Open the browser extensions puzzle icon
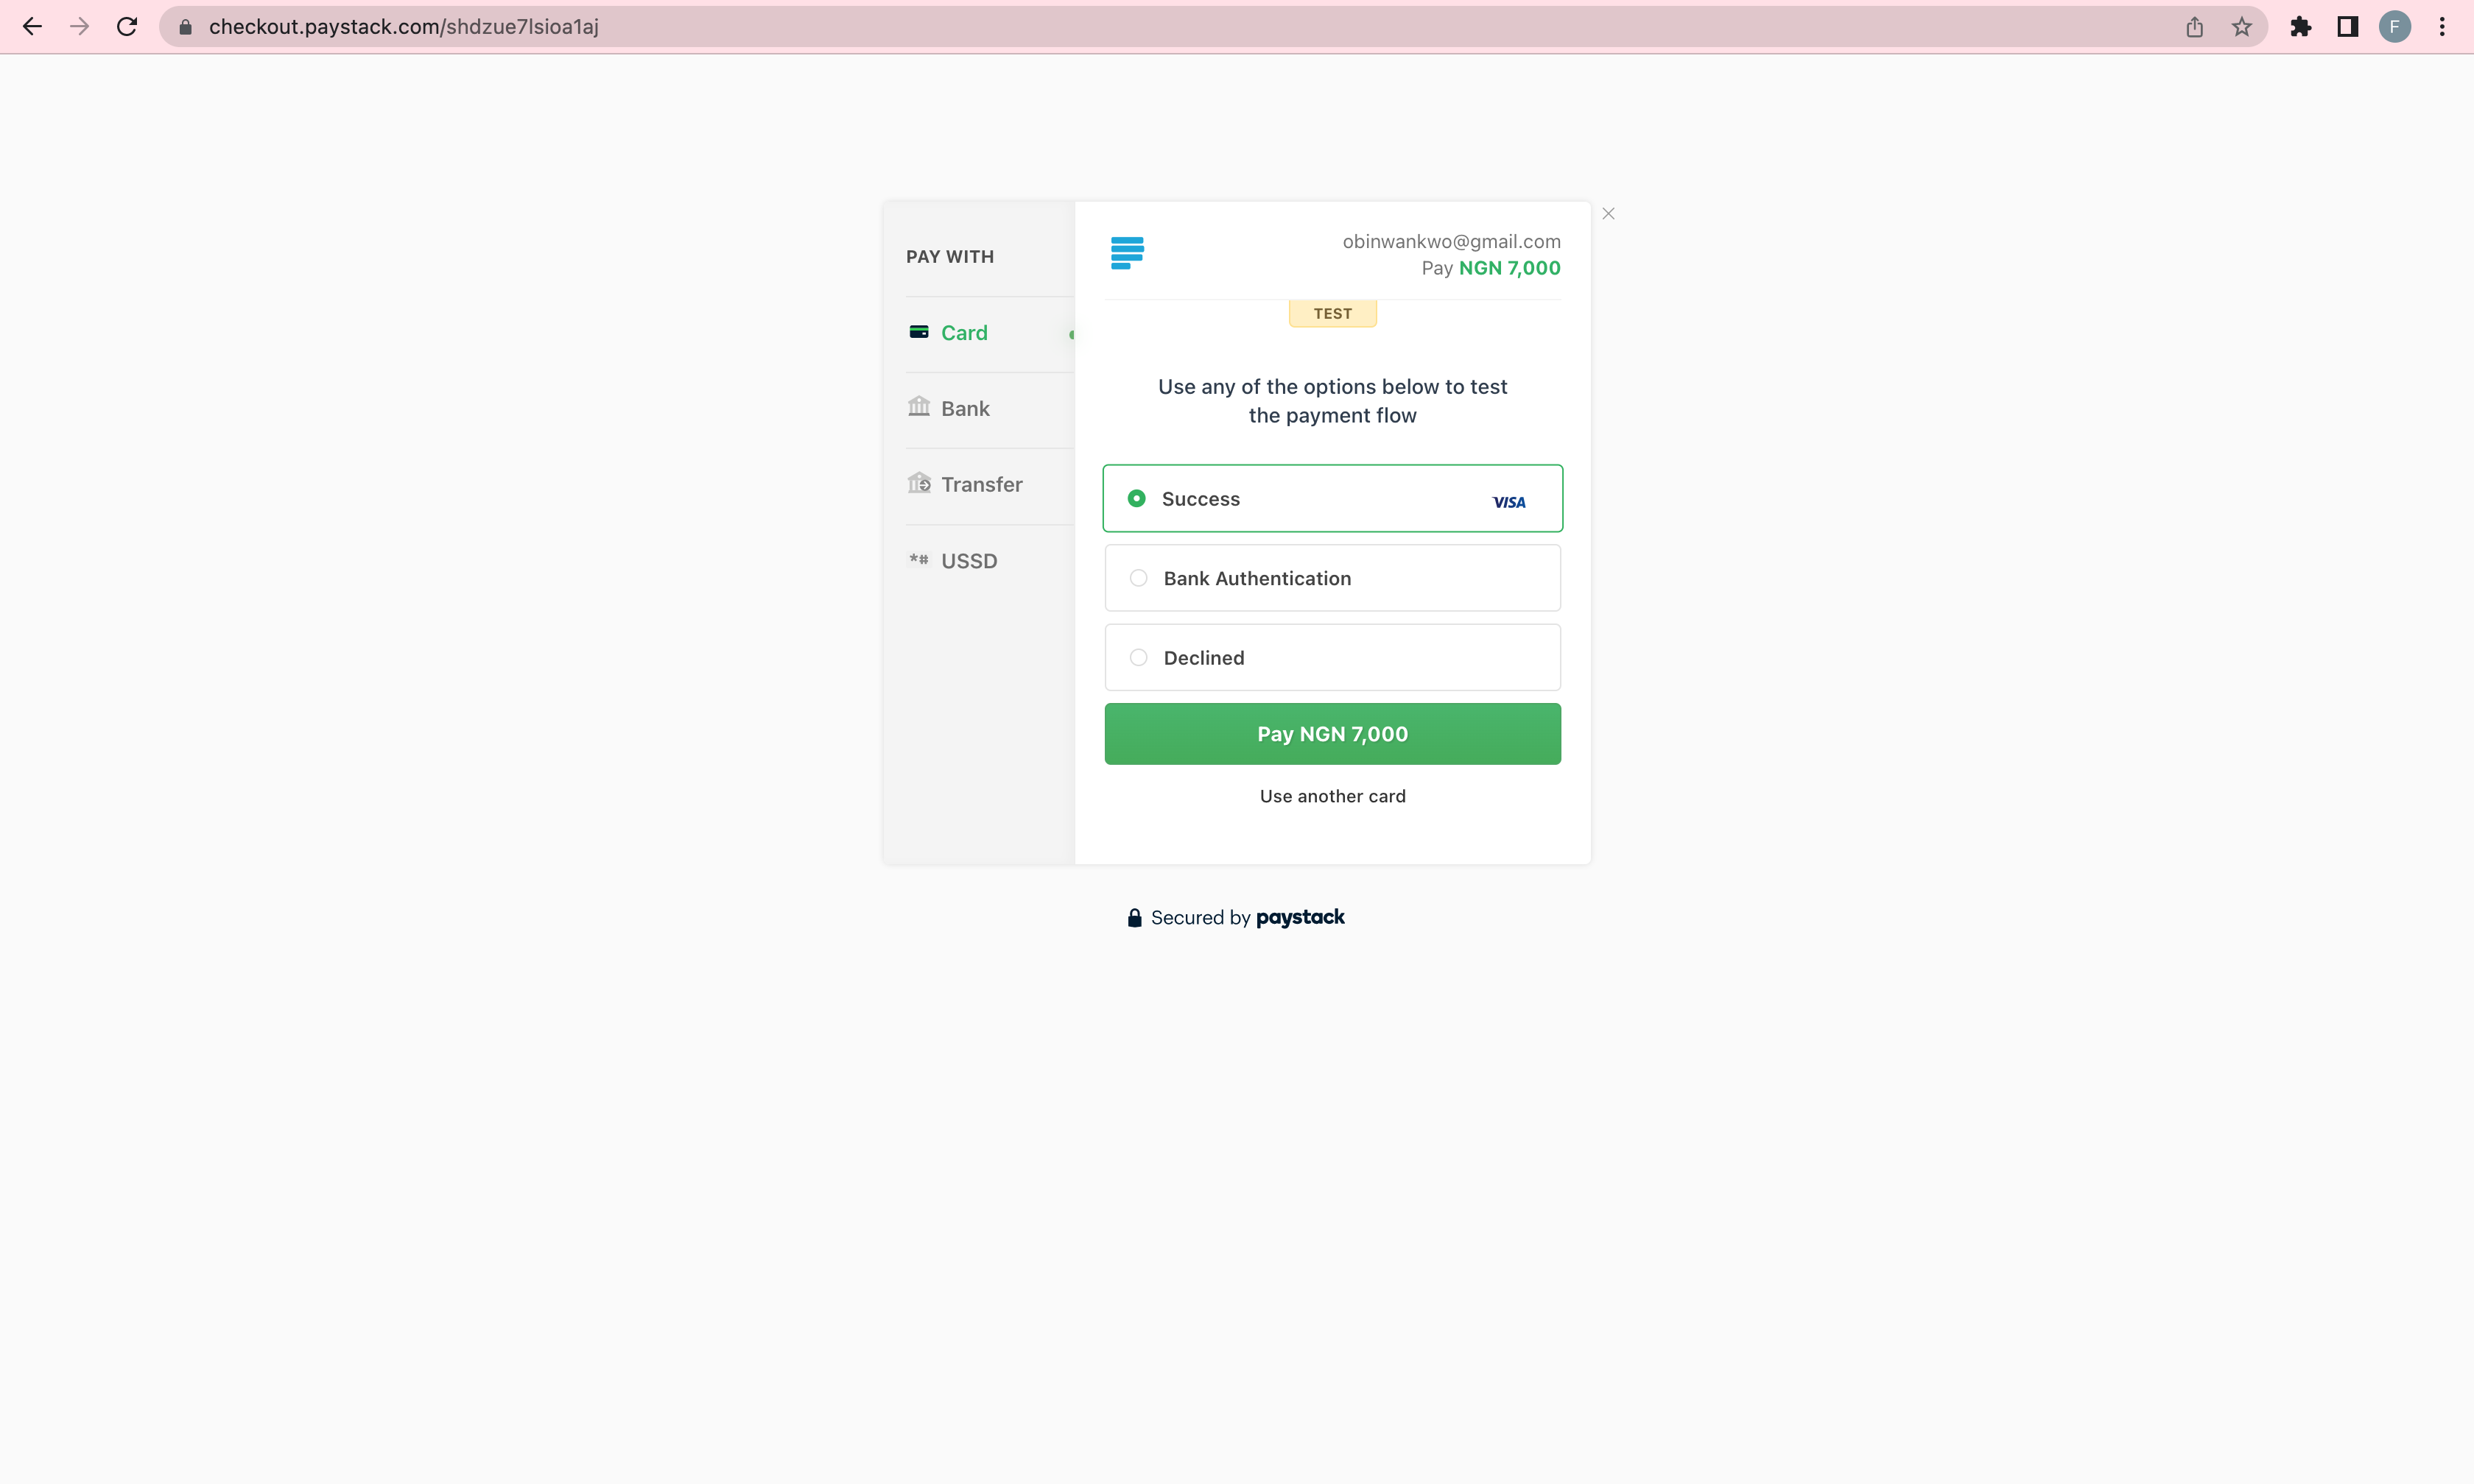Image resolution: width=2474 pixels, height=1484 pixels. tap(2301, 26)
